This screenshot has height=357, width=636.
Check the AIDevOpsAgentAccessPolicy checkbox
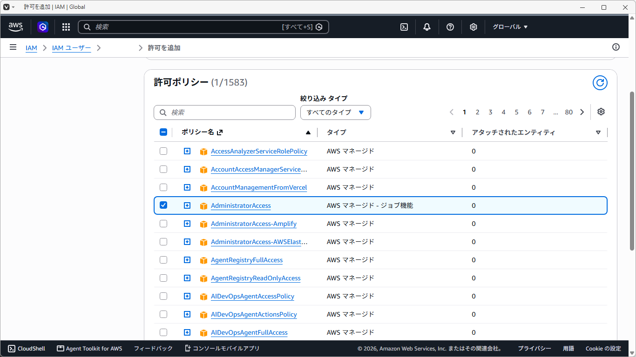[x=163, y=296]
